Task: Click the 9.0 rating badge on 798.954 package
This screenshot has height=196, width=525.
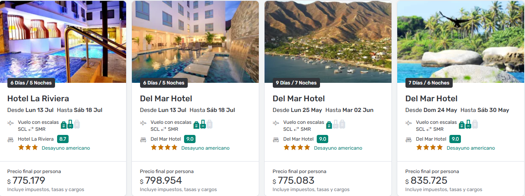Action: click(x=190, y=139)
